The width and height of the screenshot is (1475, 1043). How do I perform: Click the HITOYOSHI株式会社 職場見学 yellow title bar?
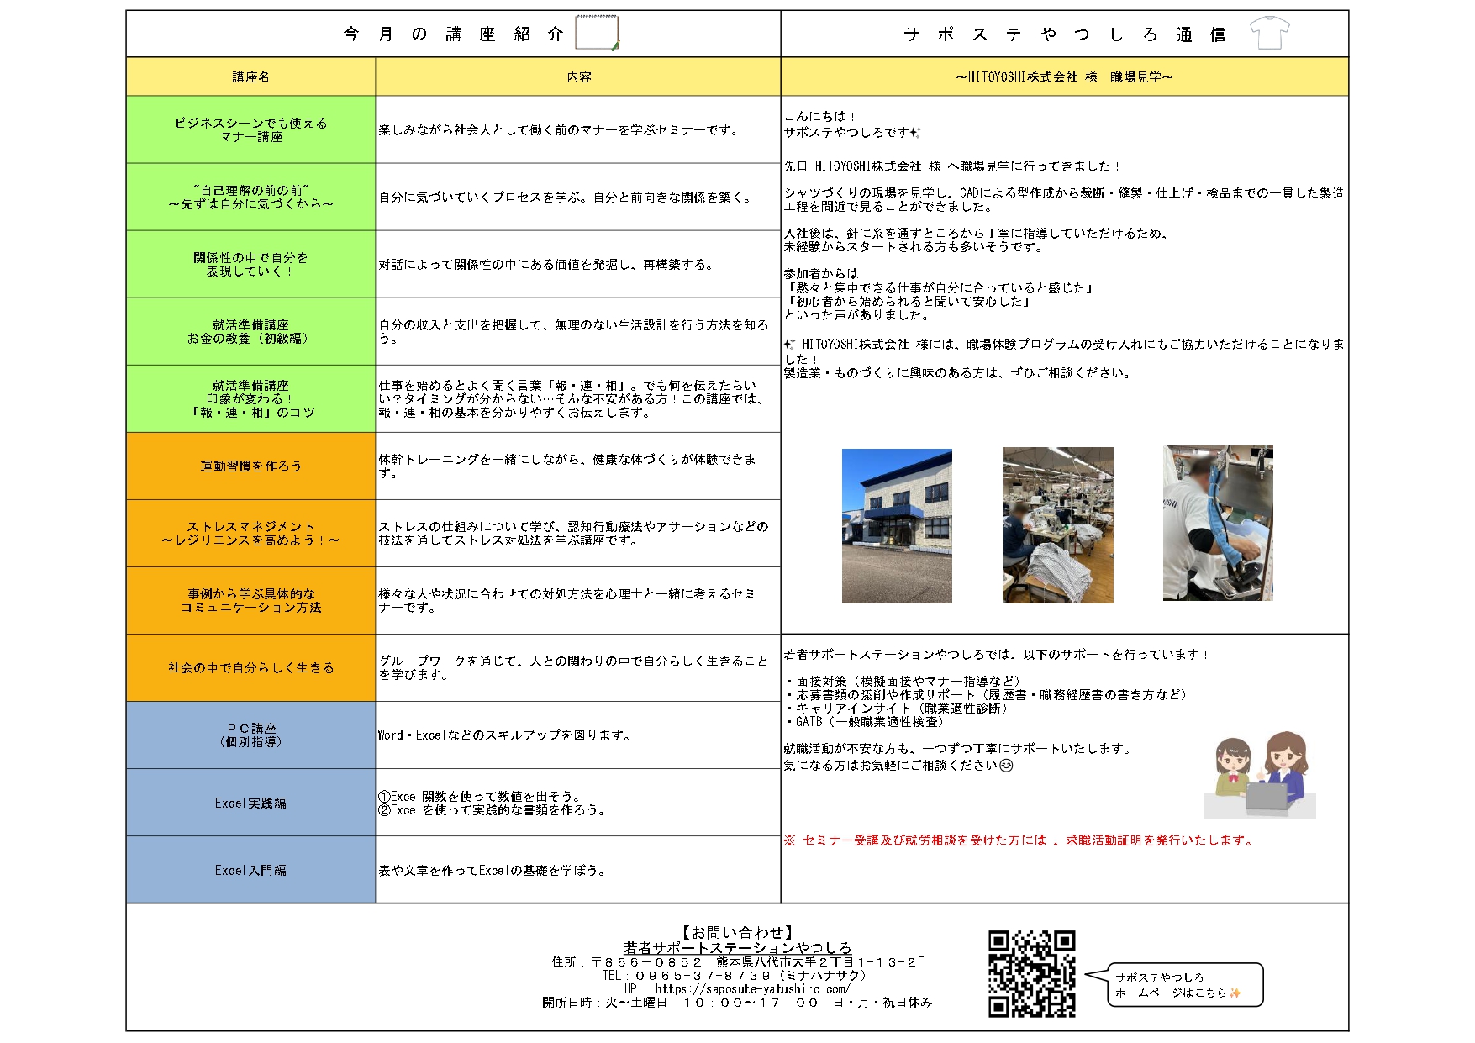click(1064, 76)
